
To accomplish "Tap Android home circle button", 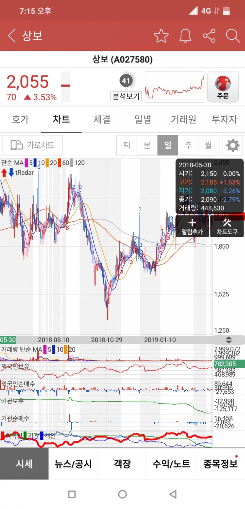I will coord(122,494).
